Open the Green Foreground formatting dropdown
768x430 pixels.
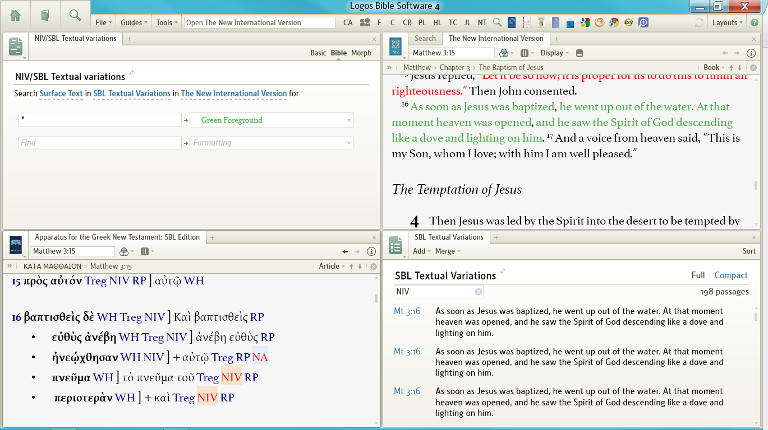tap(272, 120)
